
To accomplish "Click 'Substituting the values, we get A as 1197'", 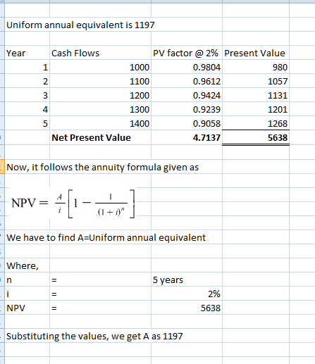I will [94, 337].
